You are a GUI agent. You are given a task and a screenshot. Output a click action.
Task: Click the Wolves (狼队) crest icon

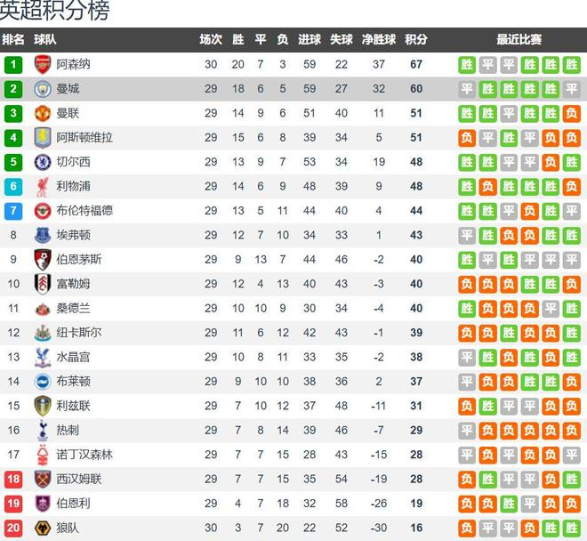point(42,528)
